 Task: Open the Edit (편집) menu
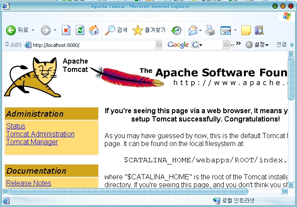(x=38, y=16)
